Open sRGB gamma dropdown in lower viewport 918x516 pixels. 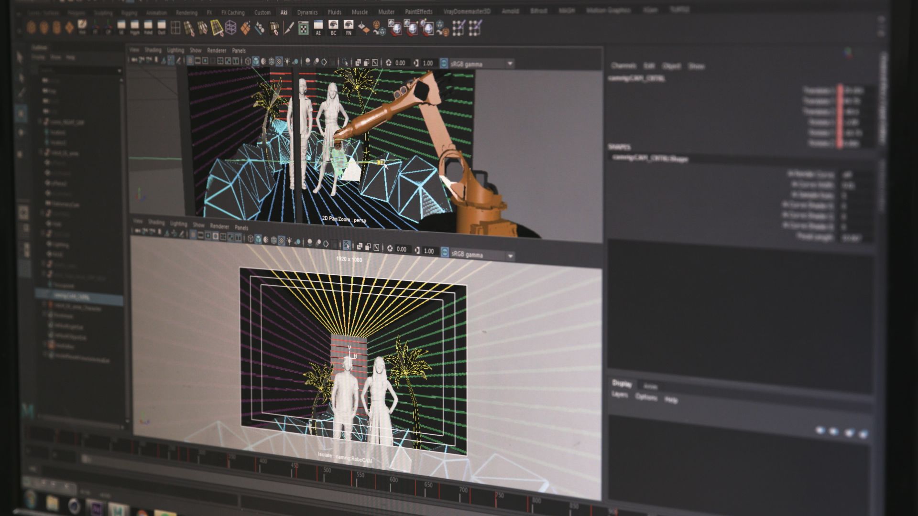[x=510, y=256]
